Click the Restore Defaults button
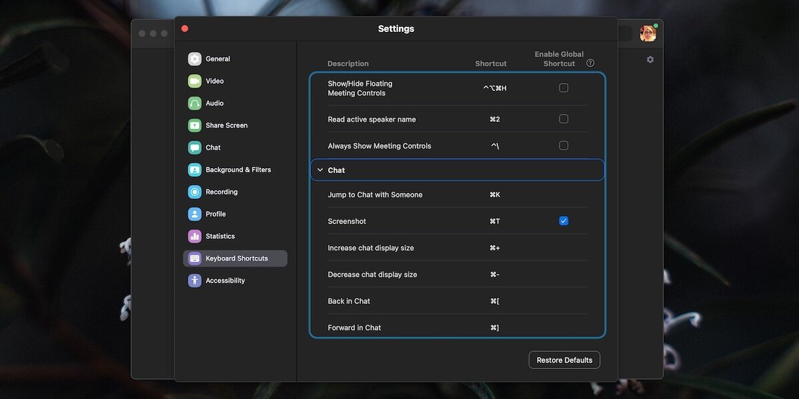799x399 pixels. click(x=564, y=359)
